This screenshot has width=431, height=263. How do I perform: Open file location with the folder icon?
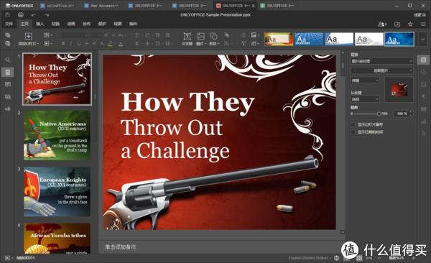click(x=397, y=24)
